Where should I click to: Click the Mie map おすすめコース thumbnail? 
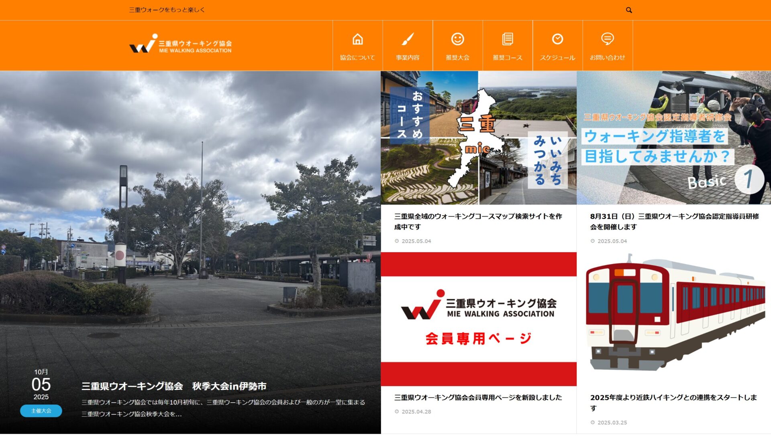[479, 138]
